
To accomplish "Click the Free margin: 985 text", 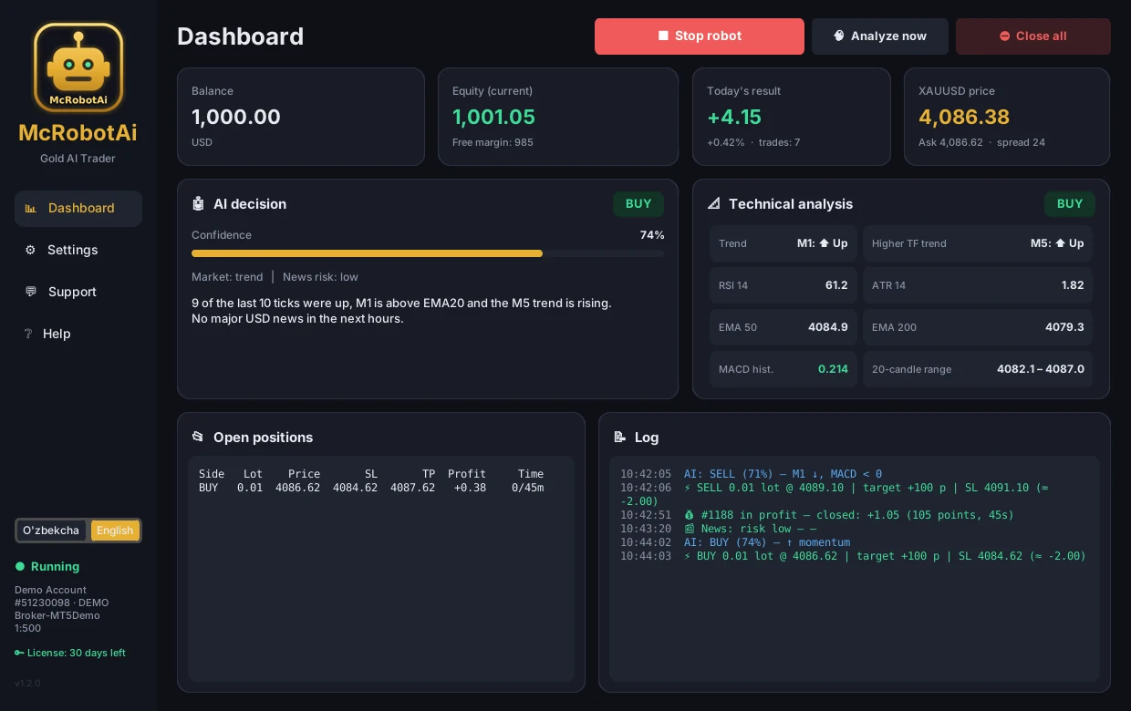I will coord(493,142).
